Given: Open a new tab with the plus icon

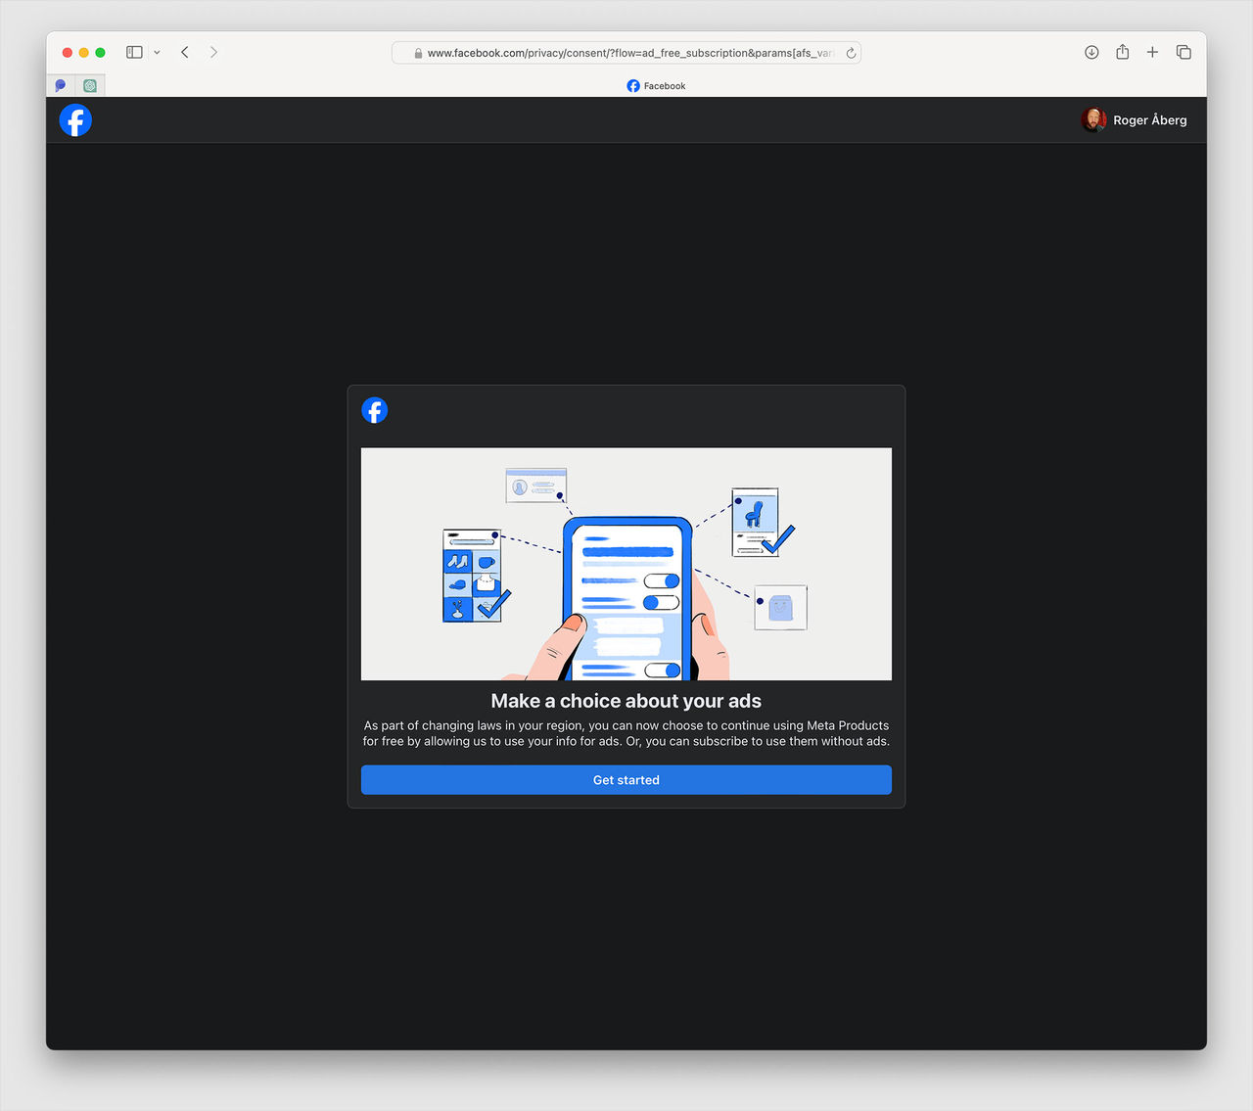Looking at the screenshot, I should [1152, 52].
